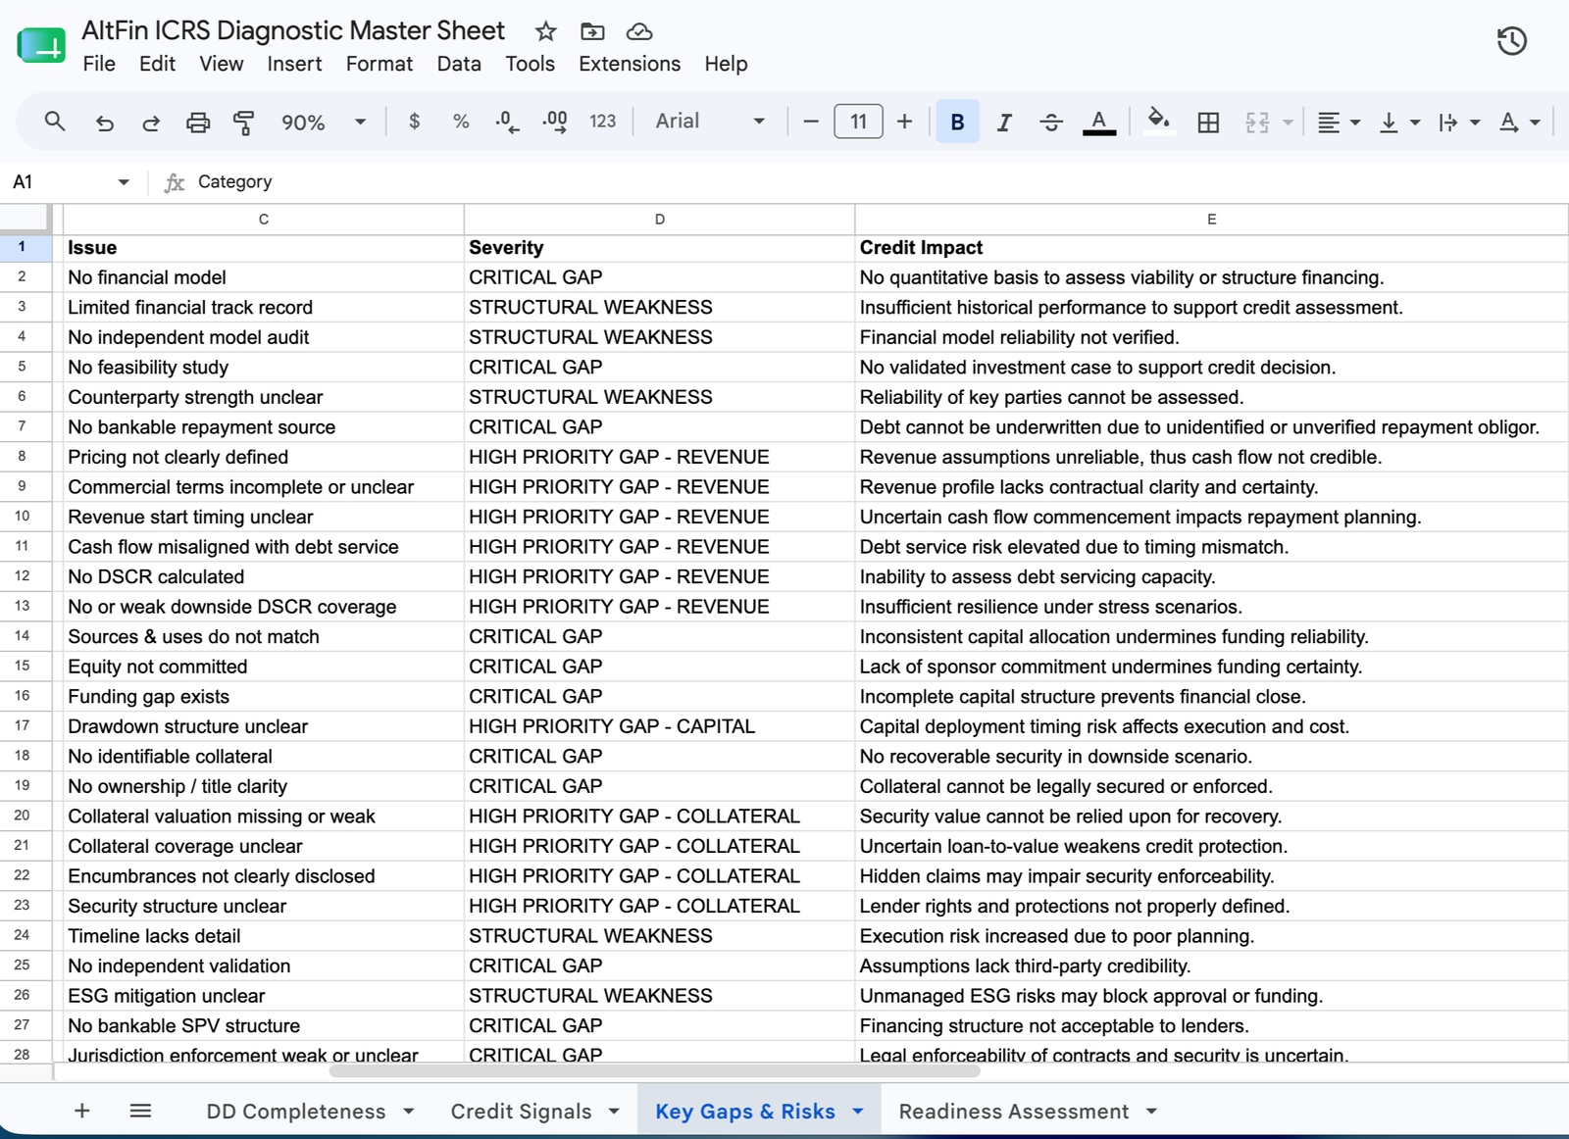Image resolution: width=1569 pixels, height=1139 pixels.
Task: Select the Severity header cell
Action: click(660, 248)
